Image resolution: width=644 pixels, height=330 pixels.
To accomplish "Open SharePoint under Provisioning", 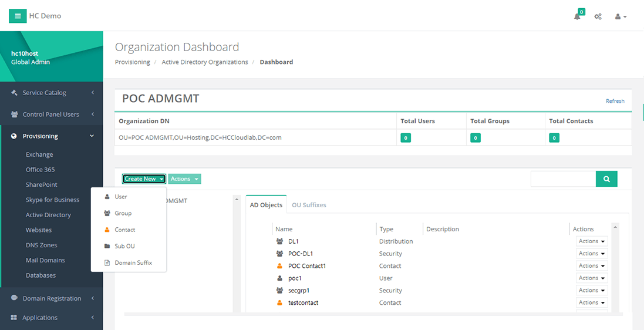I will 42,185.
